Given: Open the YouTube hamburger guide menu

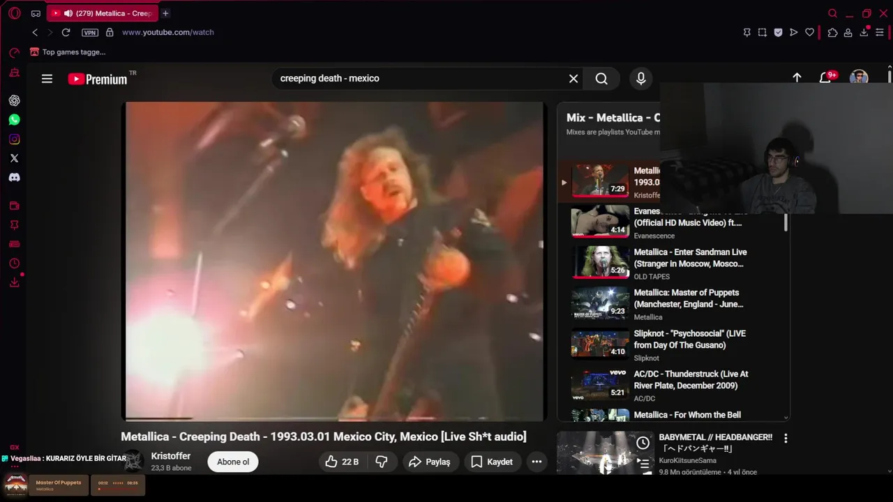Looking at the screenshot, I should (47, 79).
